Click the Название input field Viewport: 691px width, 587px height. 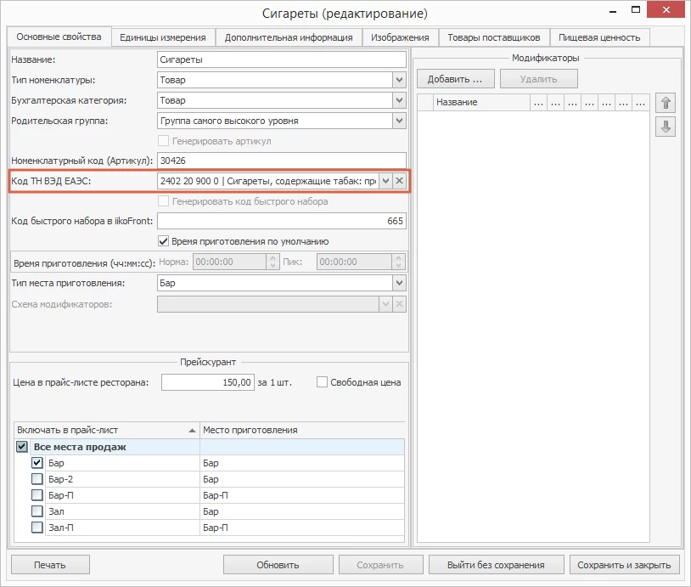[x=282, y=59]
